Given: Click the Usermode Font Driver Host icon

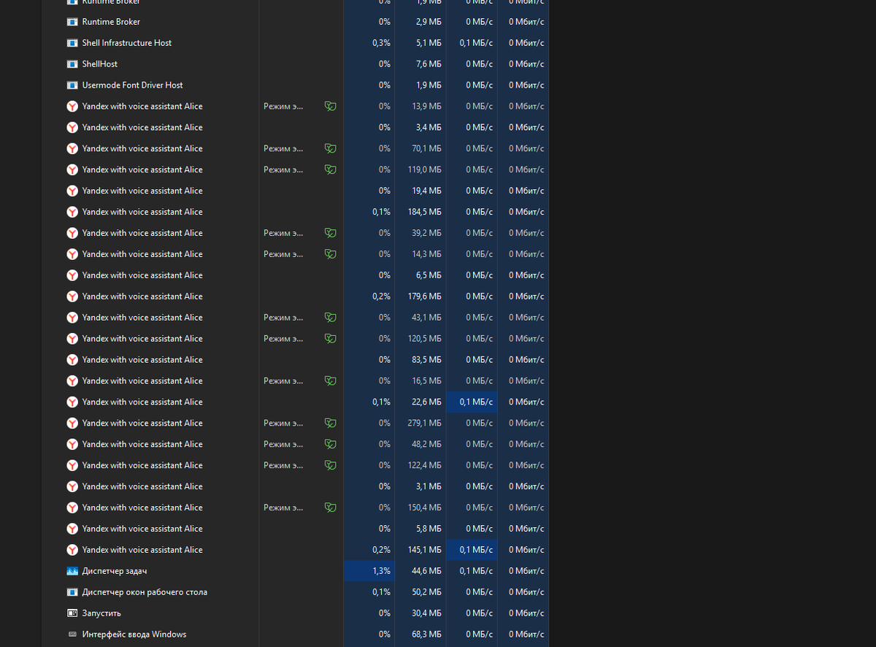Looking at the screenshot, I should pyautogui.click(x=72, y=85).
